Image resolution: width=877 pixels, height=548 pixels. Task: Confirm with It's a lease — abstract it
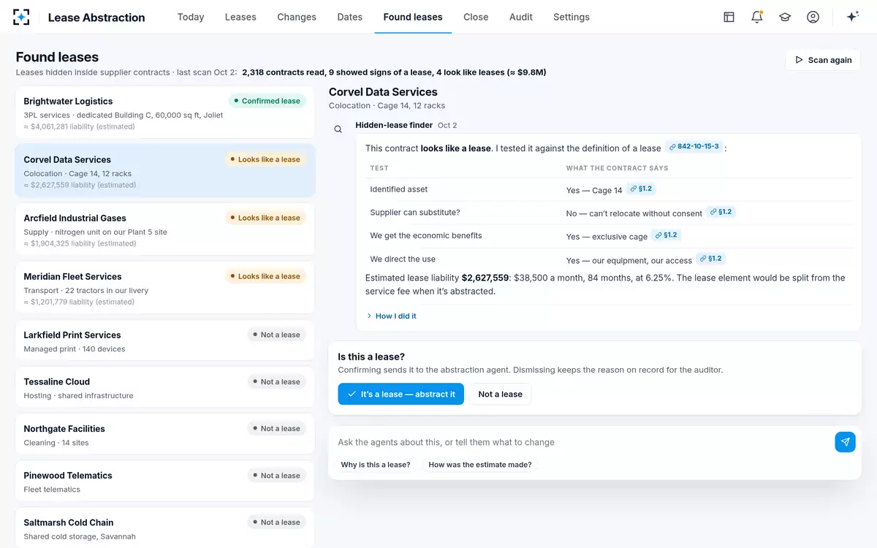(400, 394)
